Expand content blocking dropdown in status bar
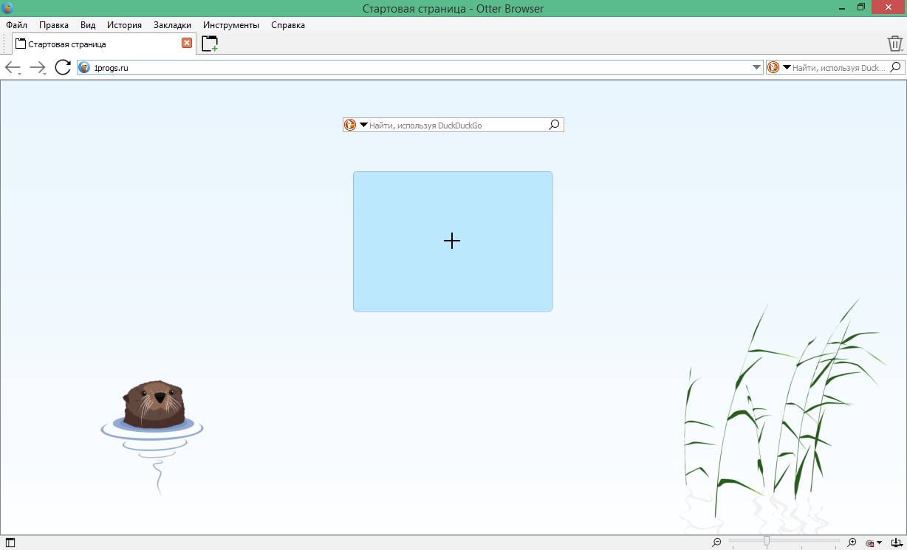The height and width of the screenshot is (550, 907). 879,543
